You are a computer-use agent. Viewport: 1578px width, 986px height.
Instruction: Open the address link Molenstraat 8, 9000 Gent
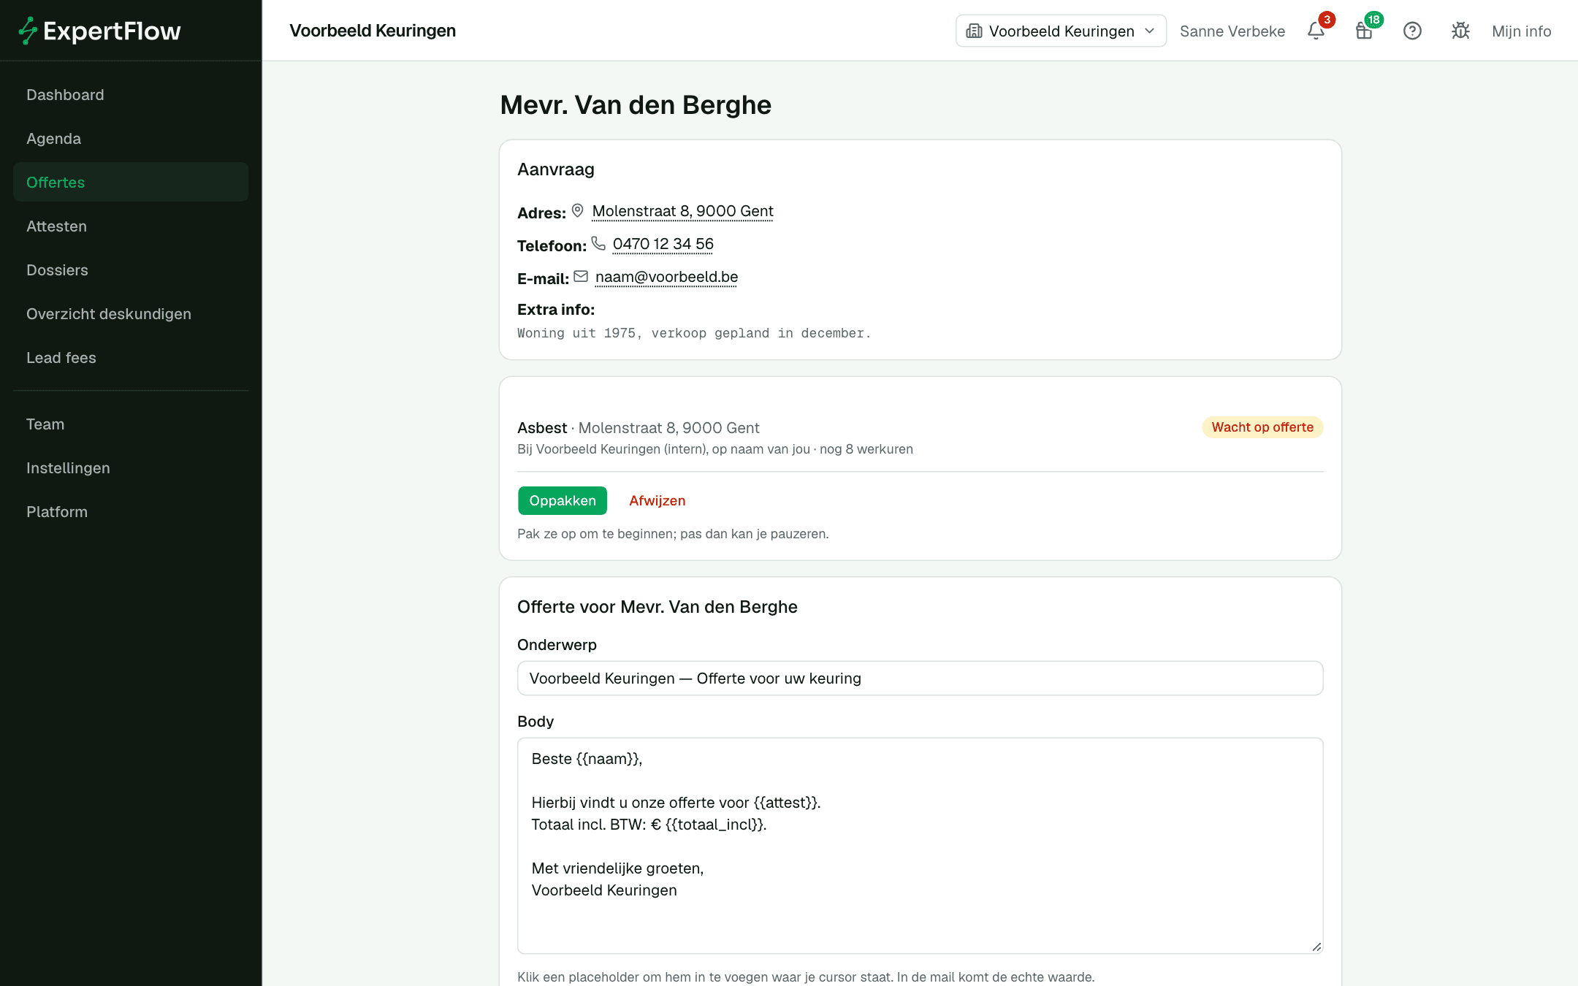point(682,211)
